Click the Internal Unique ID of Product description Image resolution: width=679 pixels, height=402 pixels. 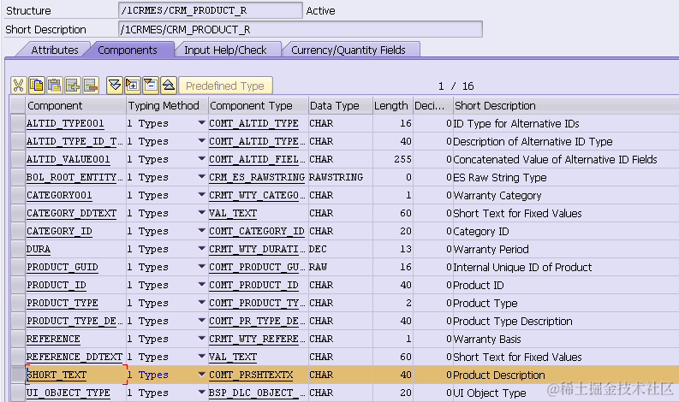[522, 267]
